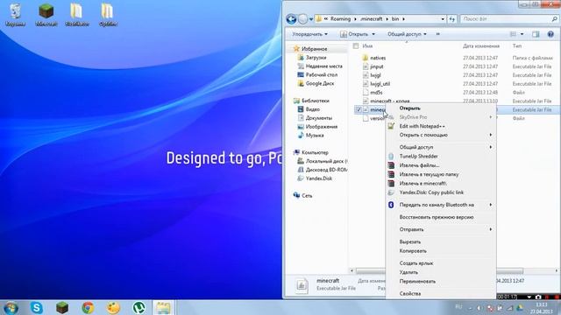The width and height of the screenshot is (561, 315).
Task: Open Документы library
Action: (319, 118)
